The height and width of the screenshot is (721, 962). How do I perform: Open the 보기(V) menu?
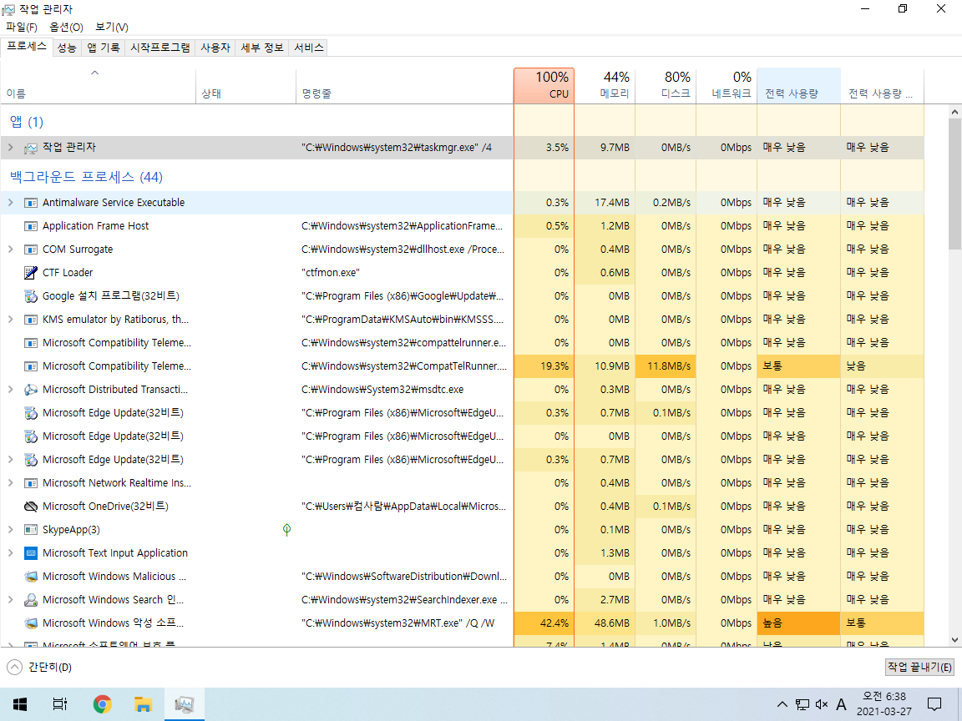[112, 27]
